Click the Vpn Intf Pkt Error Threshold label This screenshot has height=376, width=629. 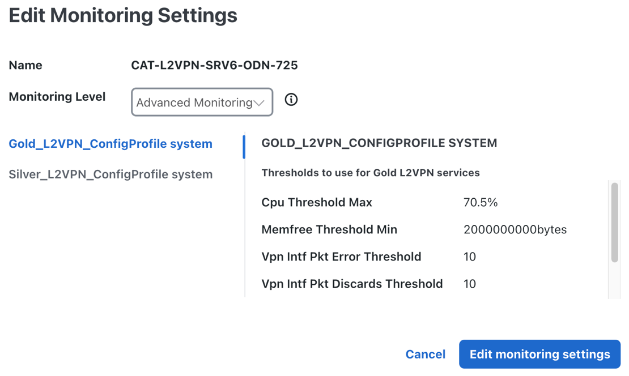point(341,257)
